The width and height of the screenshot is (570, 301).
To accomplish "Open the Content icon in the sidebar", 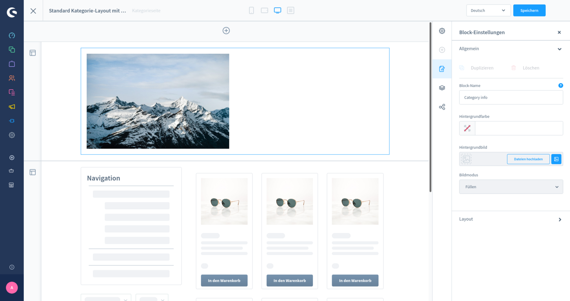I will pyautogui.click(x=12, y=92).
